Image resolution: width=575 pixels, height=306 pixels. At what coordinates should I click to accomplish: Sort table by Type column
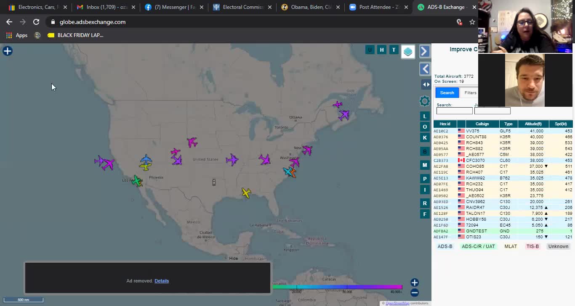pos(508,124)
